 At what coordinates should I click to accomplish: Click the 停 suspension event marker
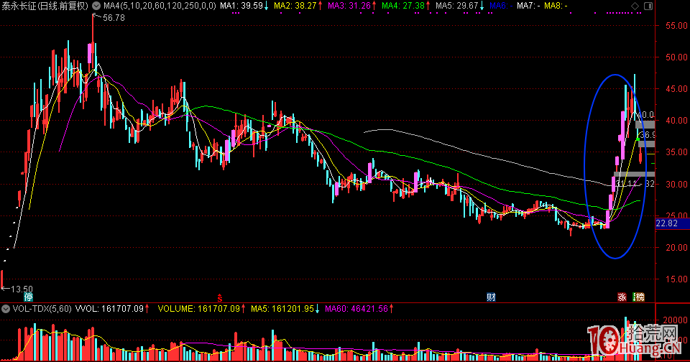(x=28, y=297)
